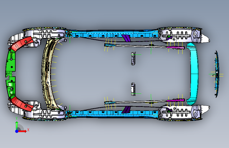Select the upper blue side rail
Screen dimensions: 229x148
coord(113,34)
